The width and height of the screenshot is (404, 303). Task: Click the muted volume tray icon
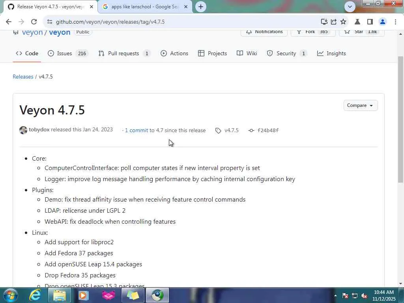coord(364,296)
